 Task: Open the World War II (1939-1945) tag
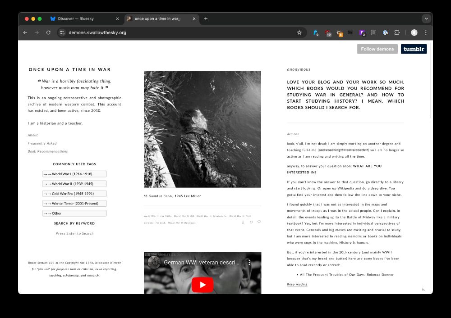(x=74, y=184)
